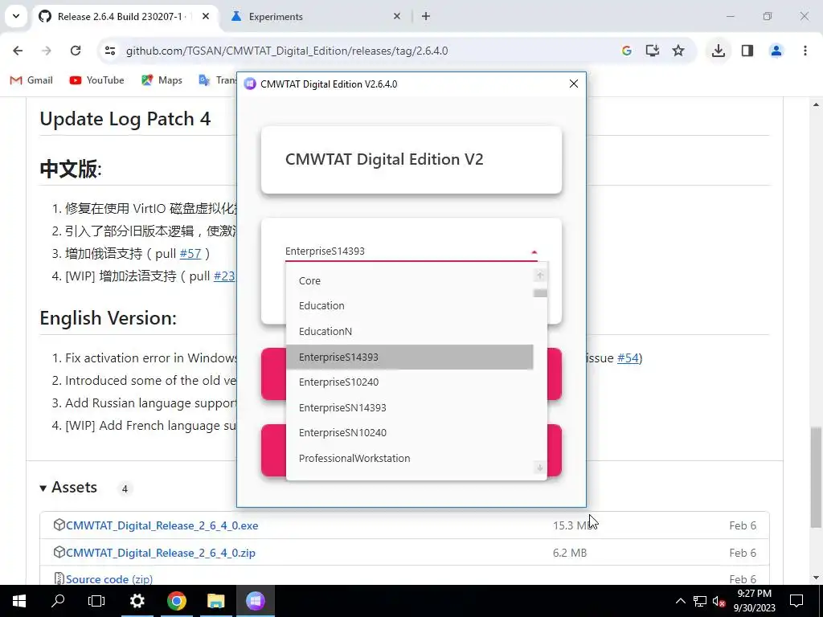The width and height of the screenshot is (823, 617).
Task: Open tab search chevron in Chrome
Action: coord(16,16)
